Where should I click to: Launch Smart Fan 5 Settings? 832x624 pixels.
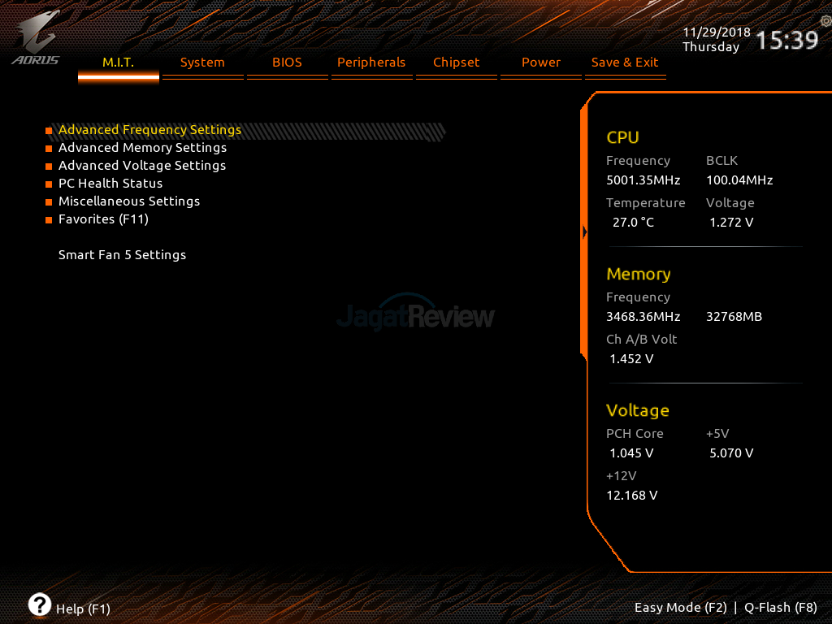click(x=122, y=255)
